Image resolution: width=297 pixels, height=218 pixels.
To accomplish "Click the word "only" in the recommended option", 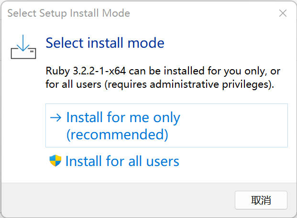I will (x=166, y=117).
